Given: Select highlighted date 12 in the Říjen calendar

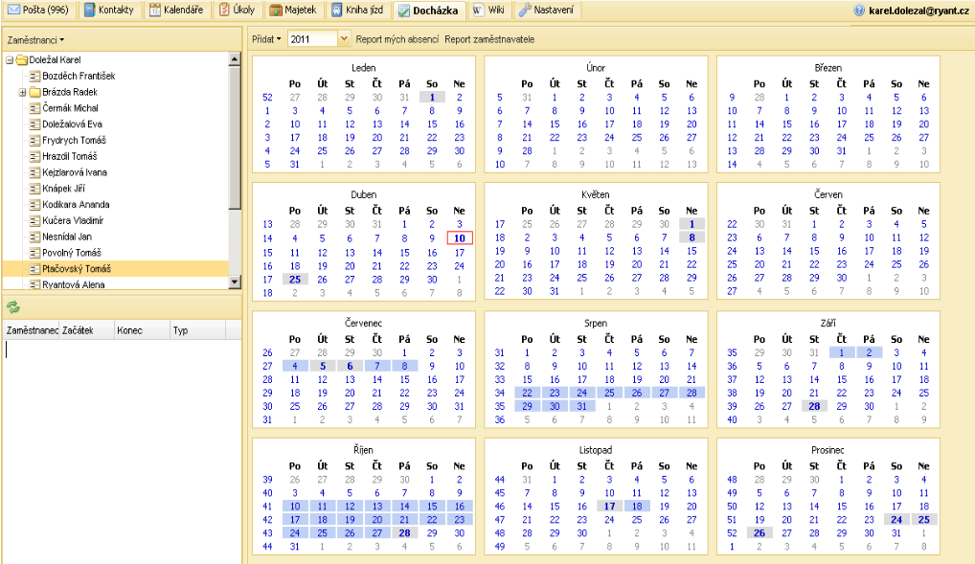Looking at the screenshot, I should pyautogui.click(x=351, y=507).
